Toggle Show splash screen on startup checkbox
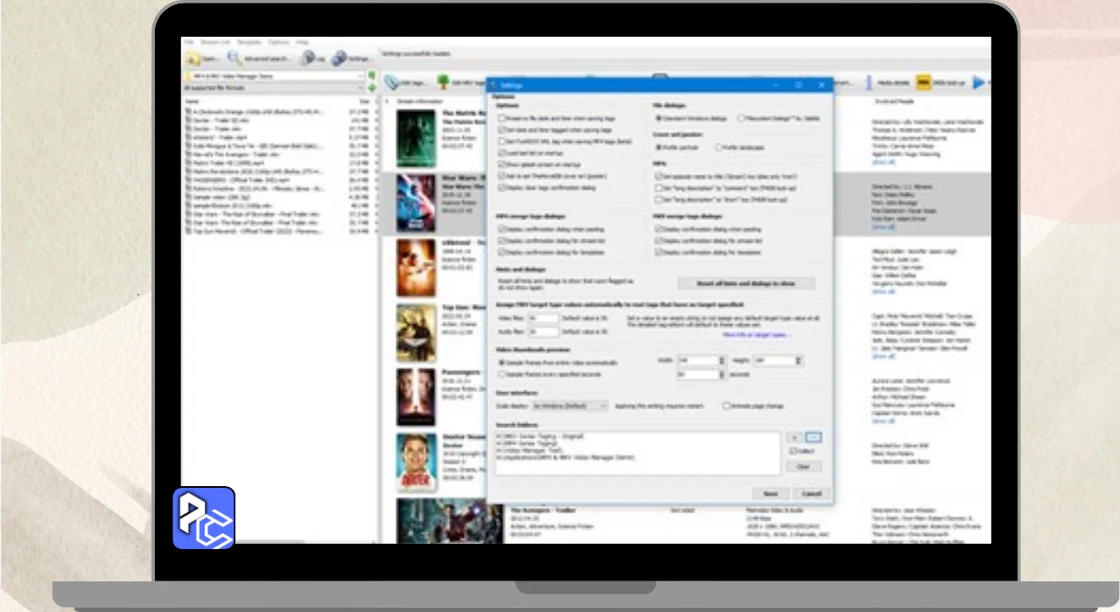Image resolution: width=1120 pixels, height=612 pixels. [x=502, y=164]
